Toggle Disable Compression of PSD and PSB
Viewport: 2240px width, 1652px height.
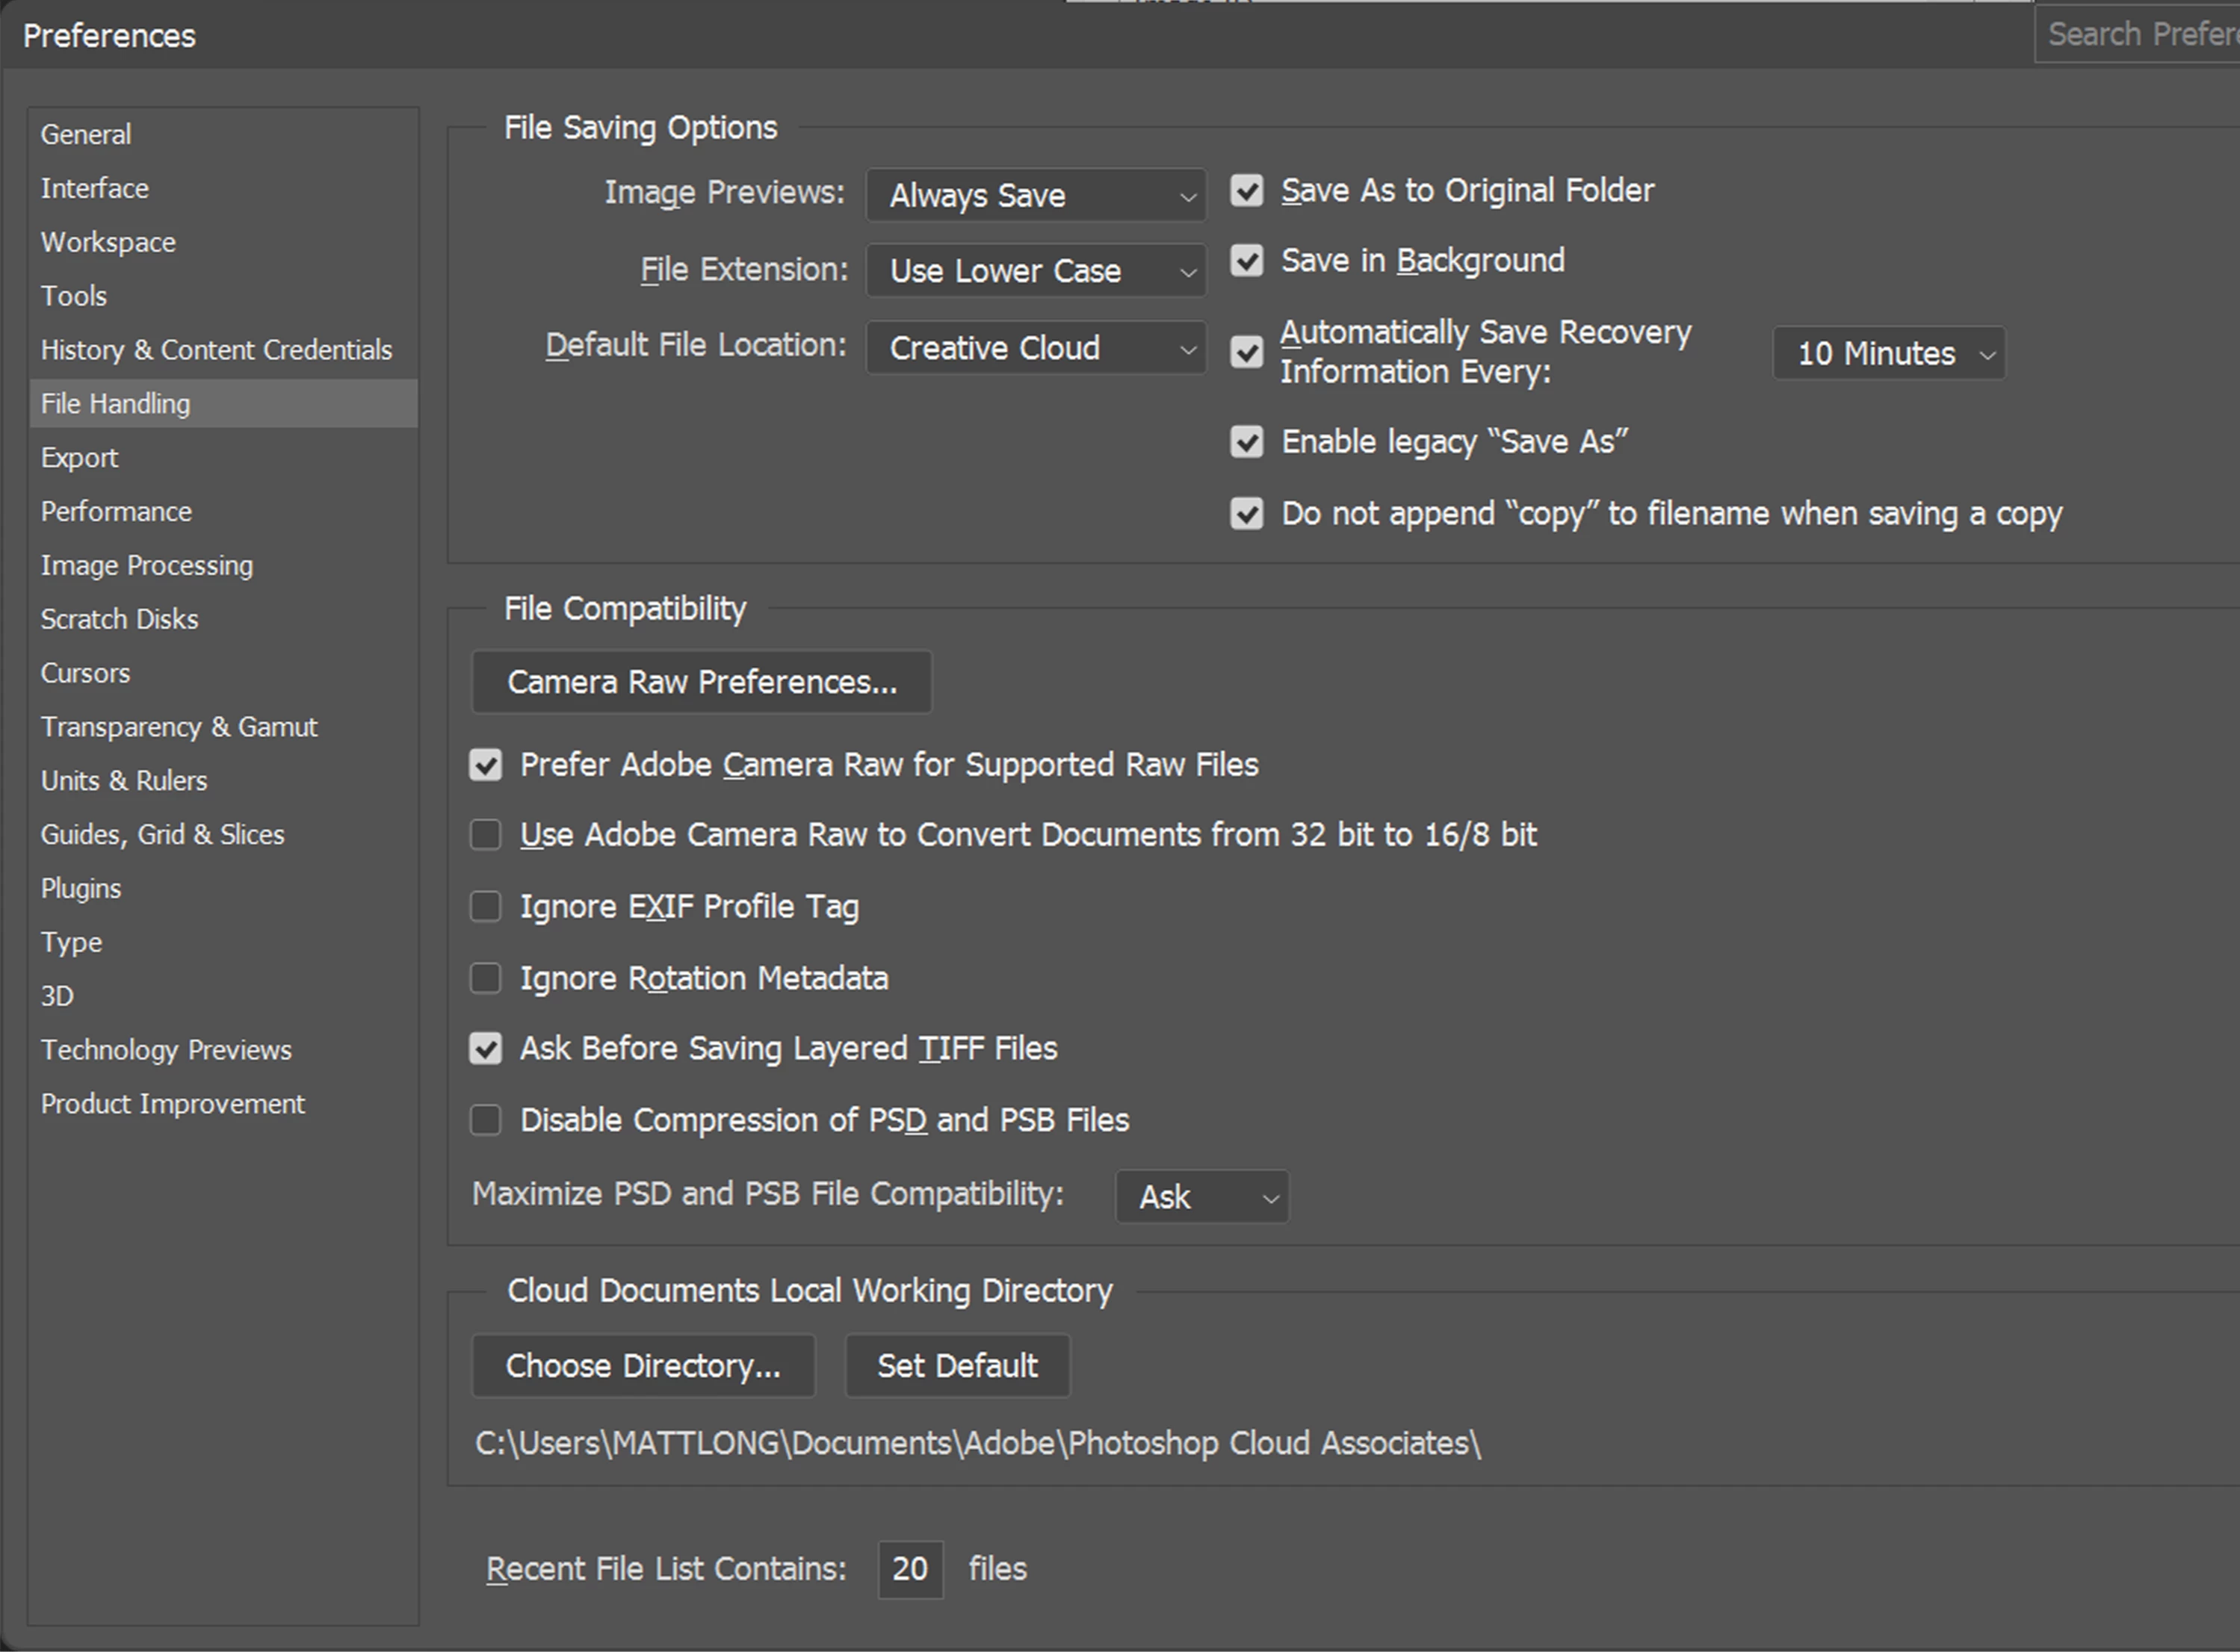coord(486,1120)
